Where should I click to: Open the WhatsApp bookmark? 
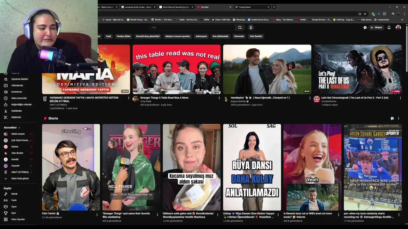pyautogui.click(x=239, y=20)
